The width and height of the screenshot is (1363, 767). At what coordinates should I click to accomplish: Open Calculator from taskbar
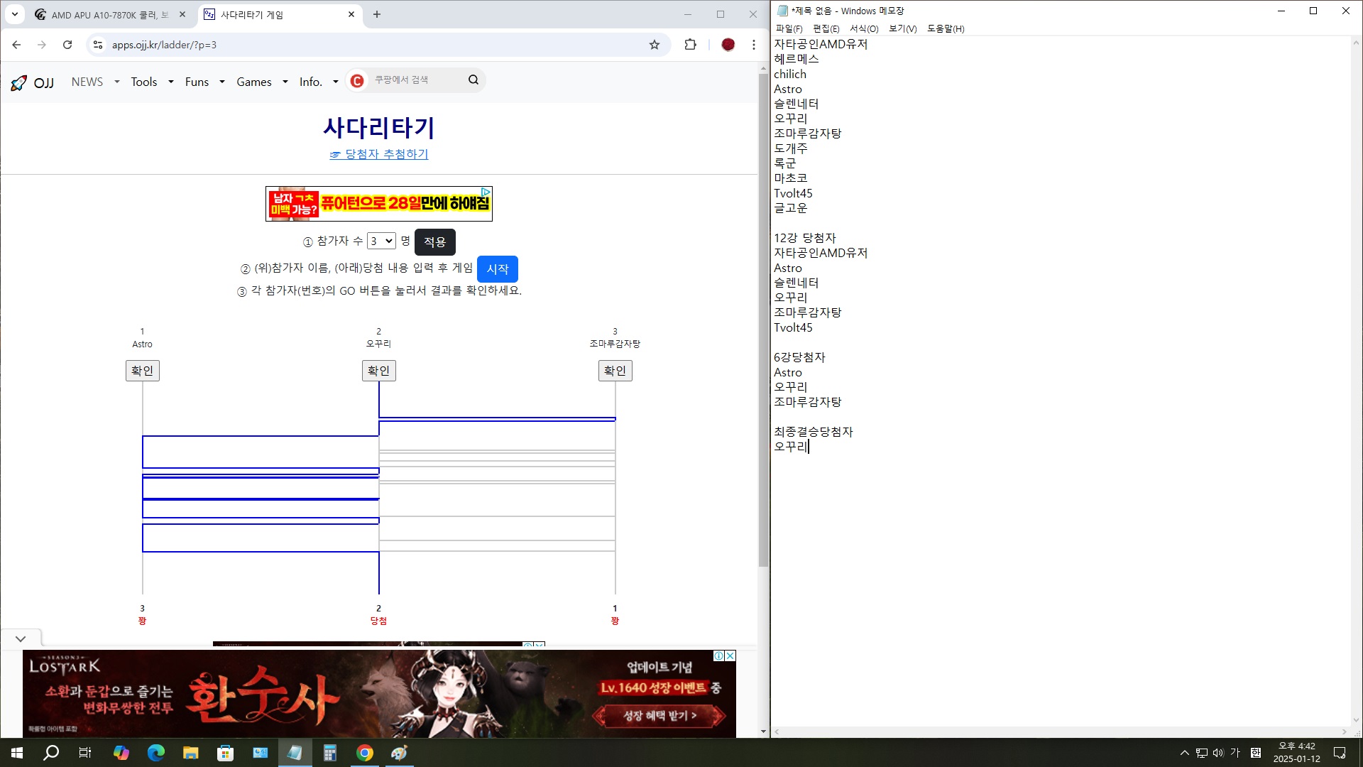329,753
